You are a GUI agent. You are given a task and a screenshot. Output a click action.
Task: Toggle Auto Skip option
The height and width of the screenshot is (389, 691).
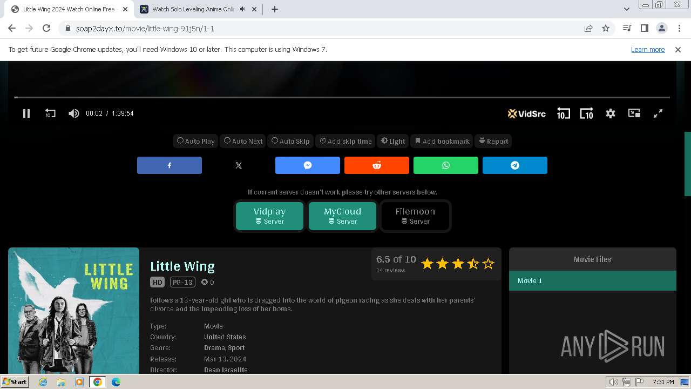[290, 141]
